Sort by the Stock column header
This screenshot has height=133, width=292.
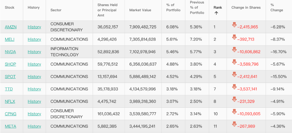point(9,8)
